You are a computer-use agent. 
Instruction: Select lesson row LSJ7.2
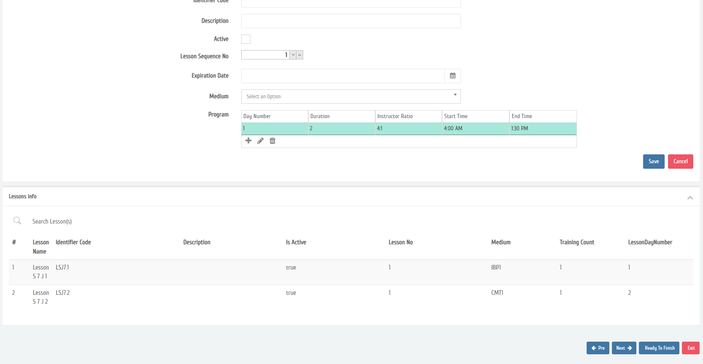[x=62, y=293]
